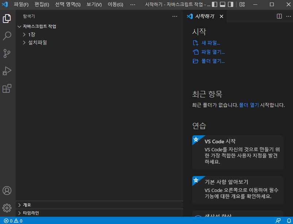This screenshot has height=224, width=293.
Task: Open the feedback icon in status bar
Action: tap(278, 221)
